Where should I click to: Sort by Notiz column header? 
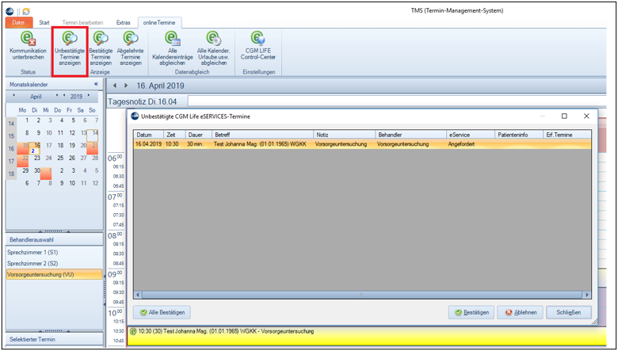(x=345, y=135)
